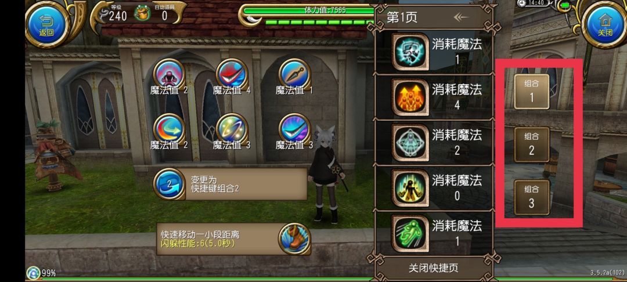
Task: Select the pink ninja skill icon
Action: tap(169, 74)
